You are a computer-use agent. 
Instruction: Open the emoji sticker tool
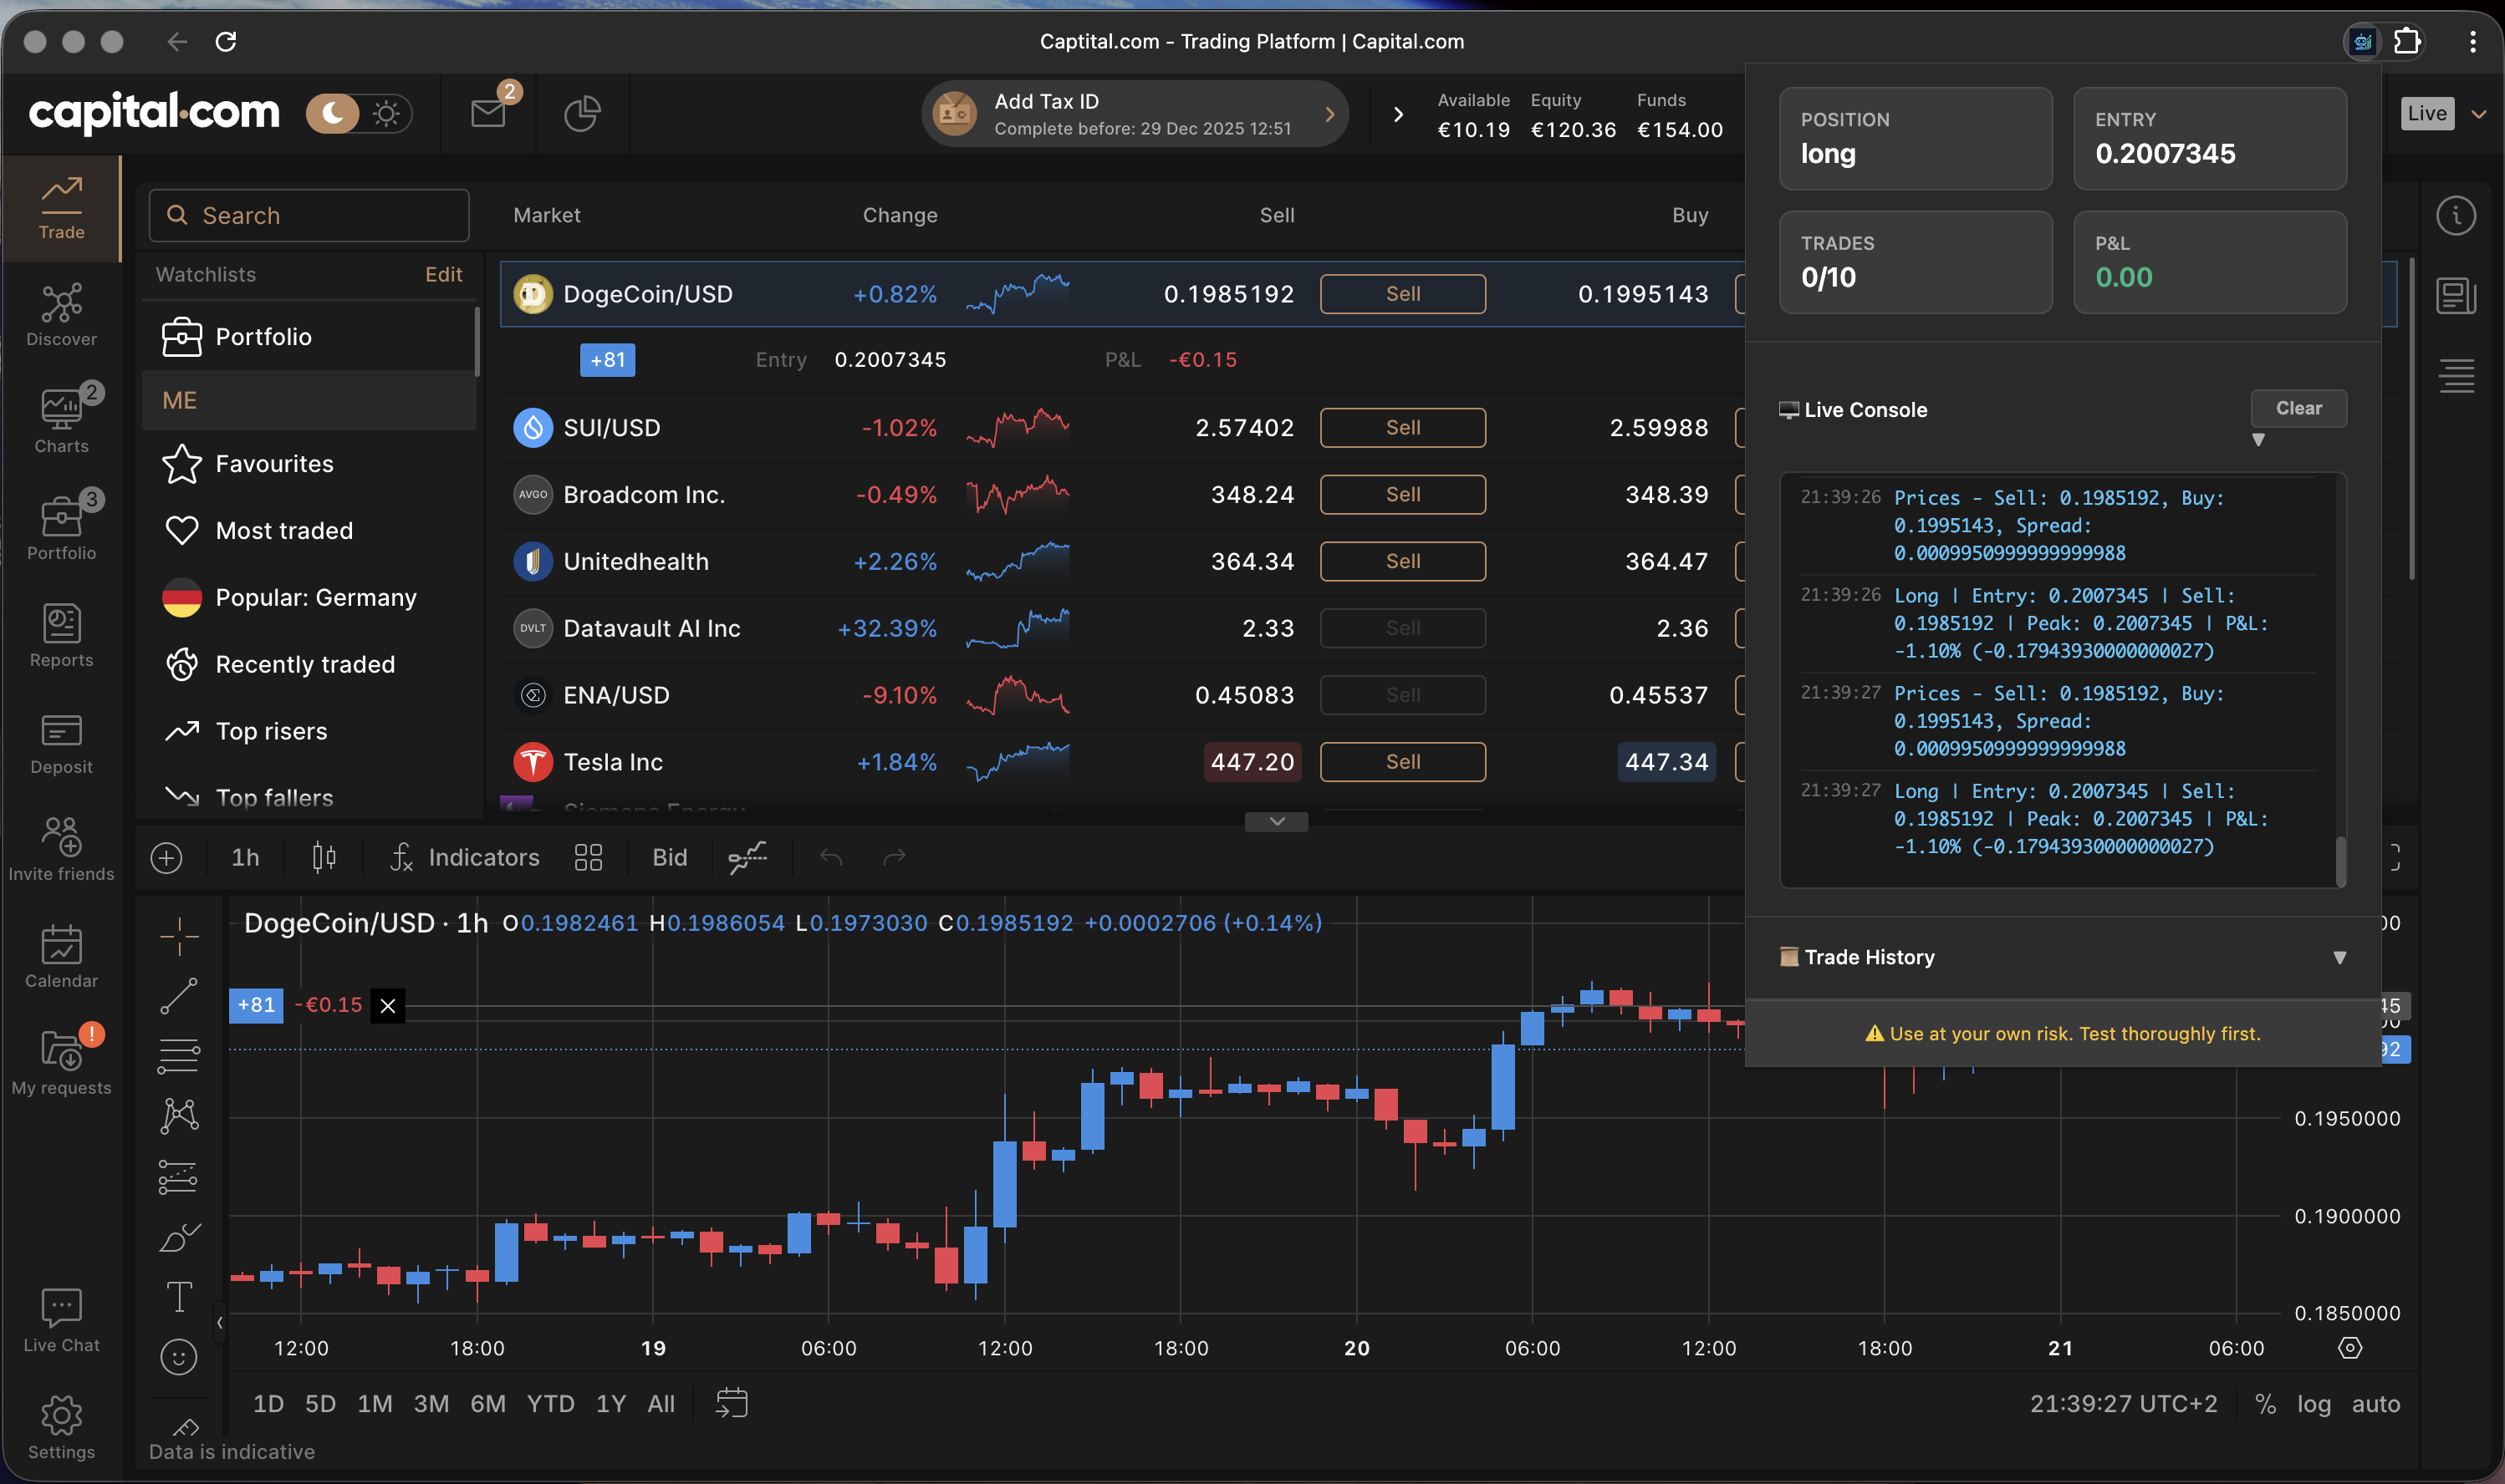click(180, 1357)
